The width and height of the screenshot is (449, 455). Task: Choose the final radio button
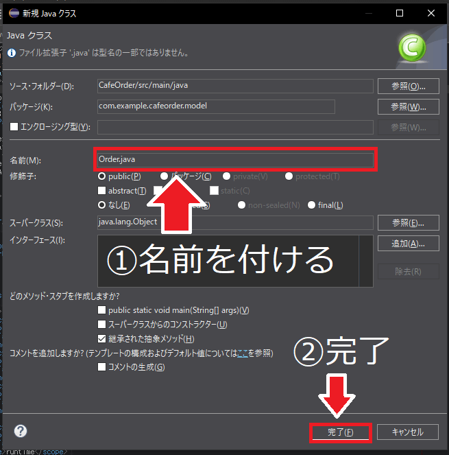(312, 205)
